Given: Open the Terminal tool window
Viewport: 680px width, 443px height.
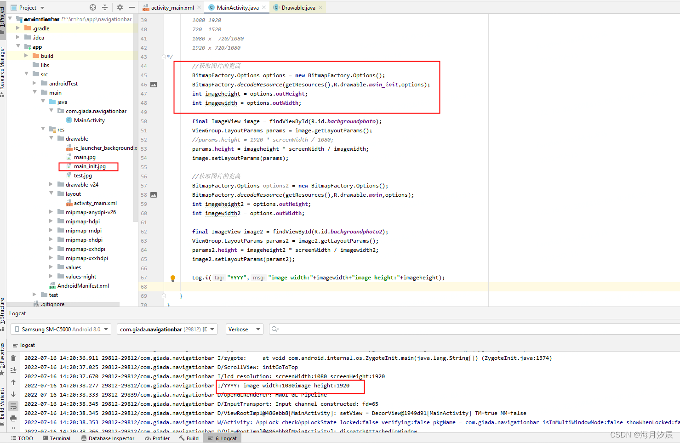Looking at the screenshot, I should point(57,438).
